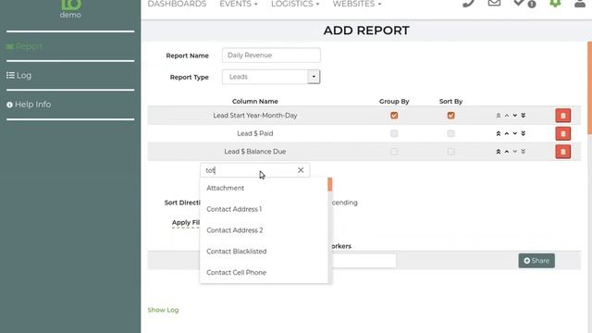This screenshot has height=333, width=592.
Task: Click the dropdown list orange scrollbar thumb
Action: pos(330,185)
